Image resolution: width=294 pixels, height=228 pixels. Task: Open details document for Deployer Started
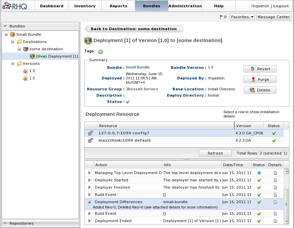(275, 180)
